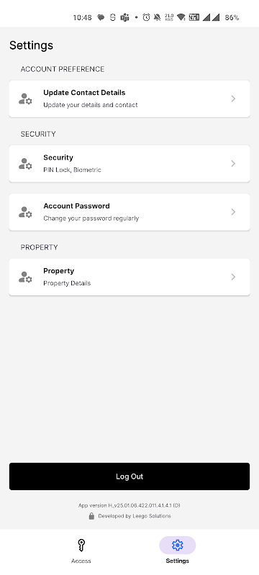Viewport: 259px width, 575px height.
Task: Open Update Contact Details title
Action: point(84,93)
